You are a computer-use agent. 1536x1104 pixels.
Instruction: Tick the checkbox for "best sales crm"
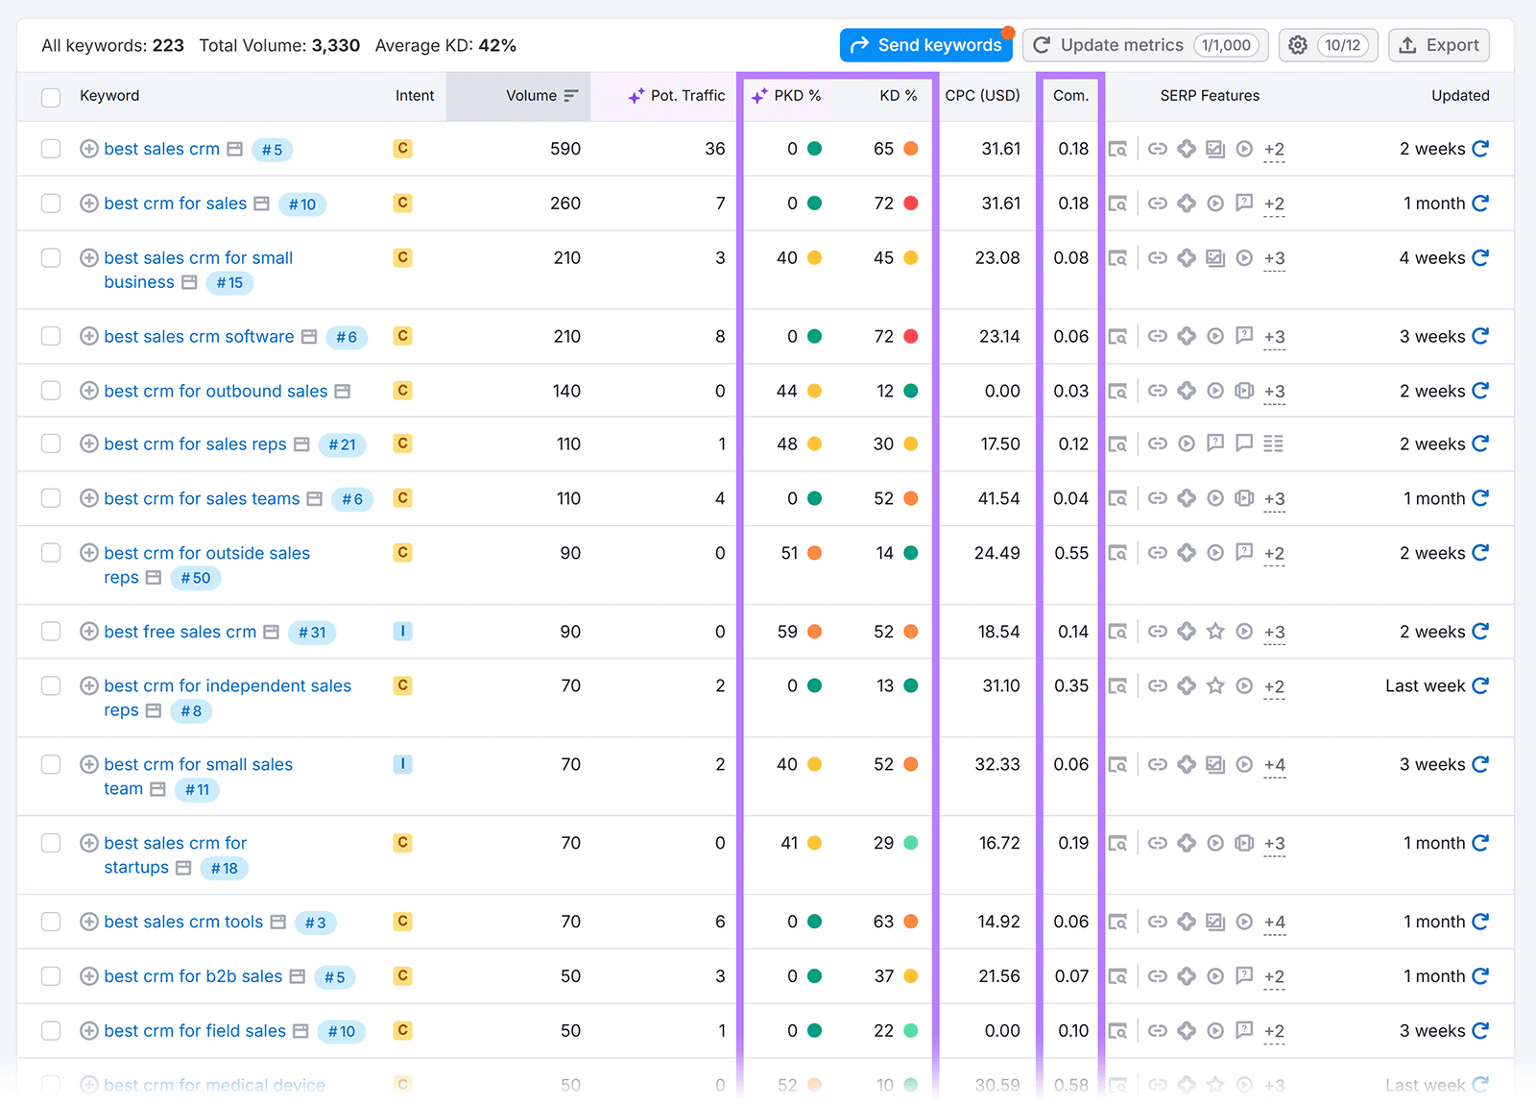[x=51, y=149]
